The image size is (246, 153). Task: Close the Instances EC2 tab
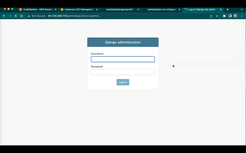pos(97,9)
